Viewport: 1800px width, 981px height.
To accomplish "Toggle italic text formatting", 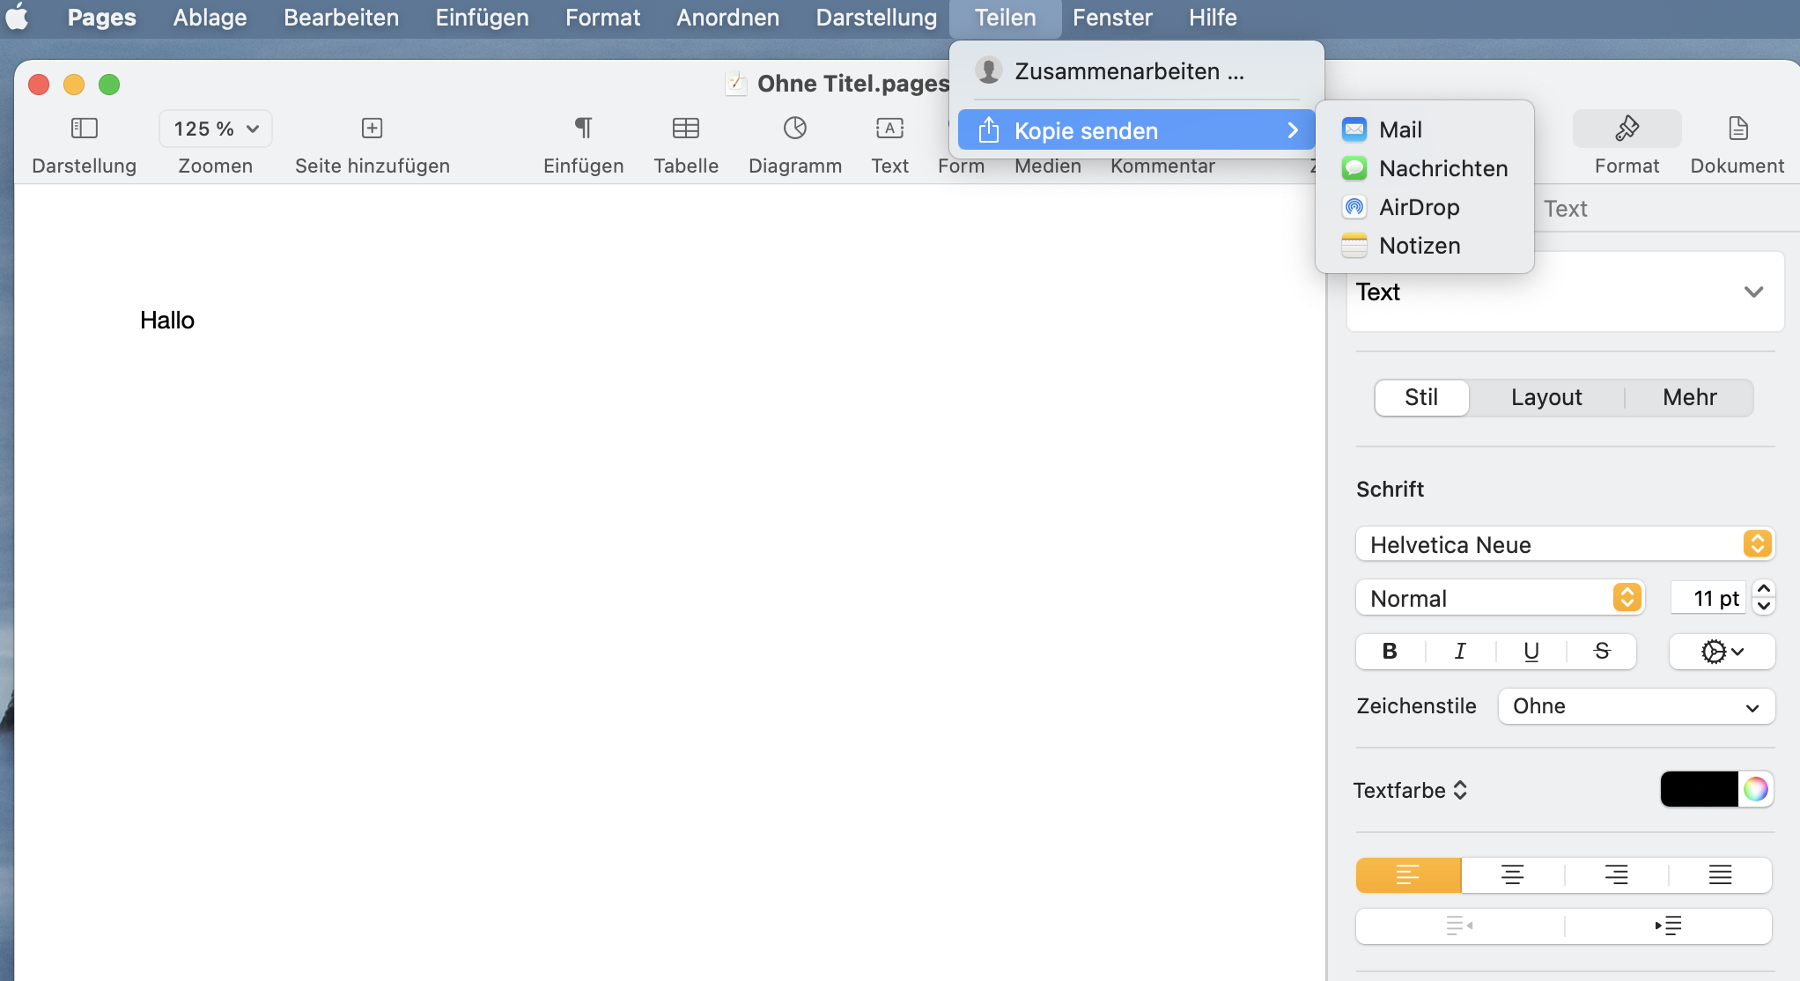I will [1460, 651].
